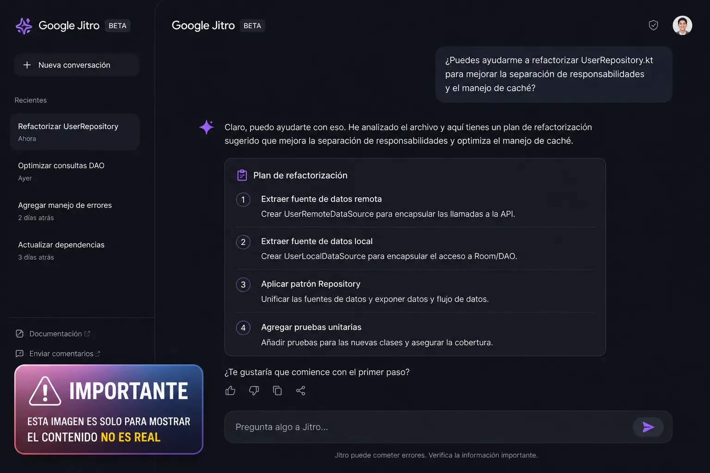Click '¿Te gustaría que comience con el primer paso?'

point(317,372)
